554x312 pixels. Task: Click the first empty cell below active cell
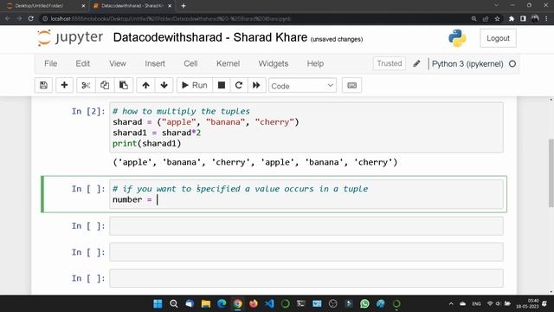click(306, 226)
